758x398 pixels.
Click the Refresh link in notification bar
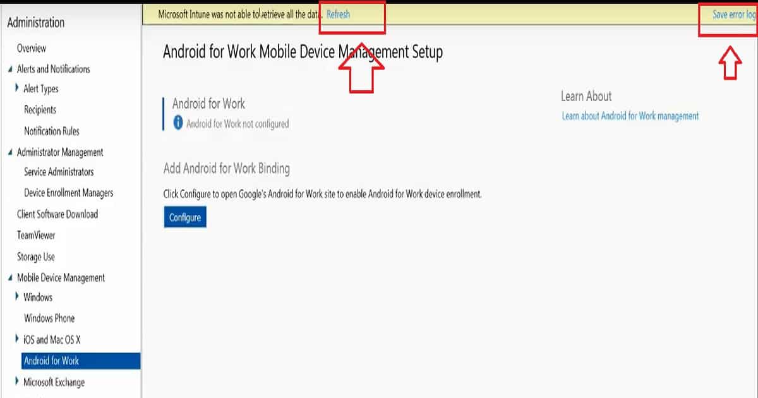[338, 15]
